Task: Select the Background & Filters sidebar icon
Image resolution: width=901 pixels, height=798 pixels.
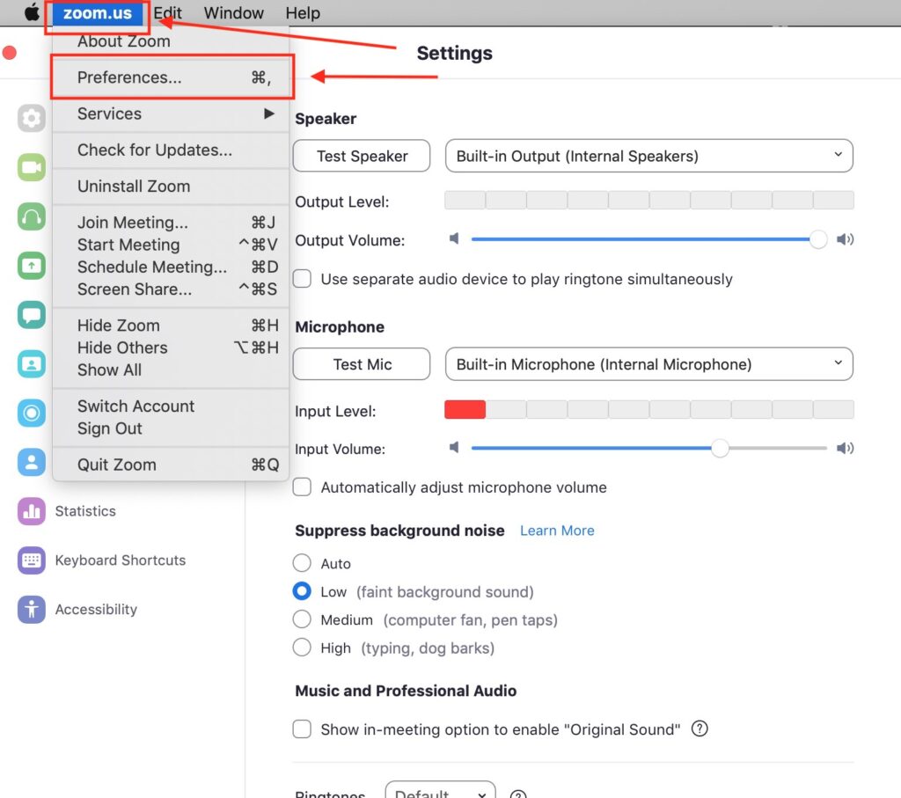Action: point(32,363)
